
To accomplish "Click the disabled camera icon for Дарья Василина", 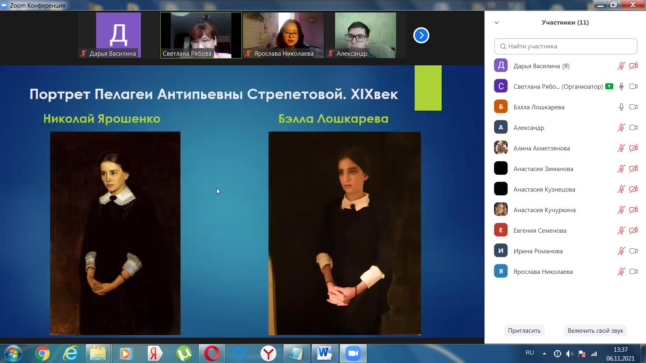I will (633, 66).
